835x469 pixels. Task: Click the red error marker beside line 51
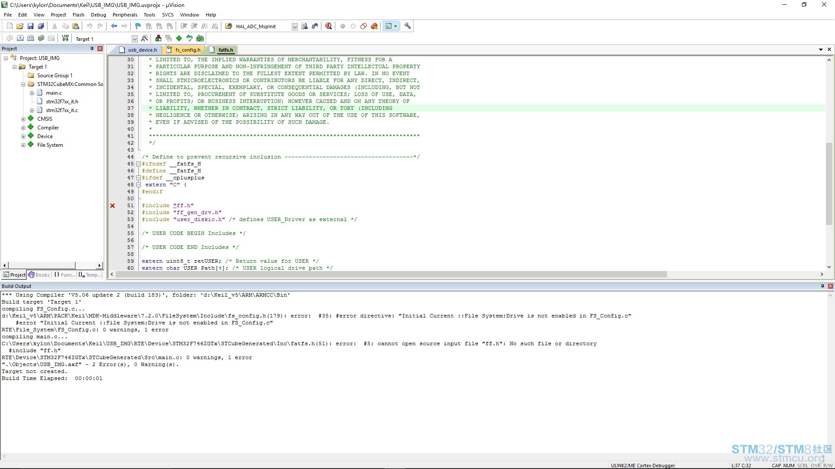click(x=113, y=206)
